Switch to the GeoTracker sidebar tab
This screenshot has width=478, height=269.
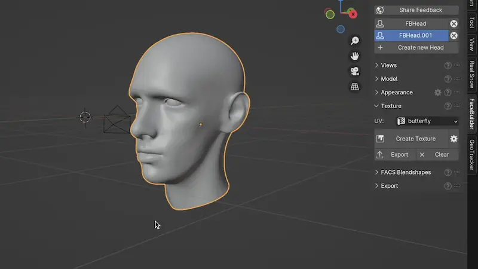(471, 155)
